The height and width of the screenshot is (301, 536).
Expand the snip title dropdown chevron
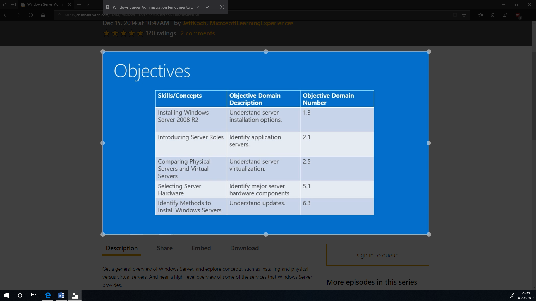(198, 7)
